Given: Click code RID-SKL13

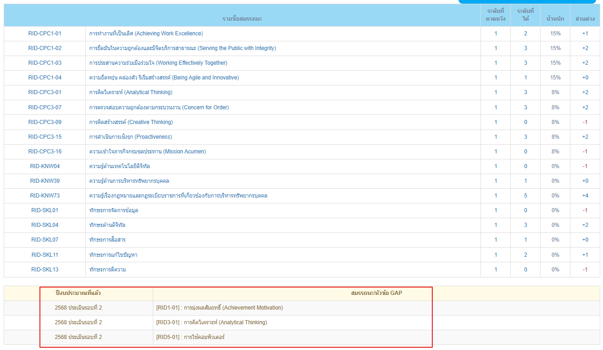Looking at the screenshot, I should [x=45, y=270].
